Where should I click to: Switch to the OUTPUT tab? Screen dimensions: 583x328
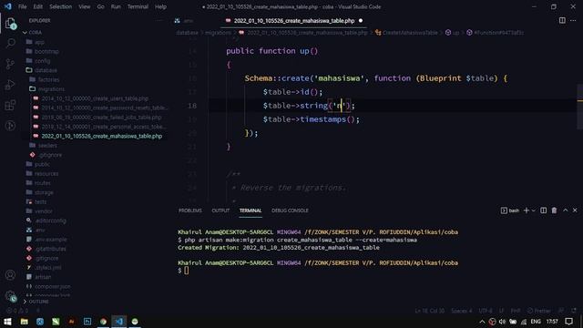[220, 210]
